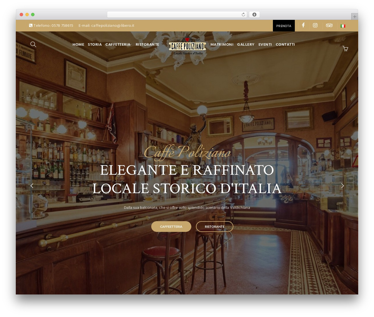Open the site search magnifier icon
This screenshot has width=374, height=317.
coord(33,44)
